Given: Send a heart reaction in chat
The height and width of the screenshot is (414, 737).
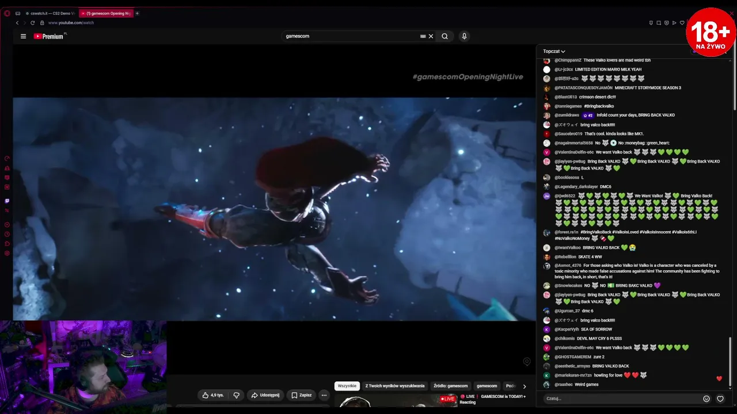Looking at the screenshot, I should point(720,398).
